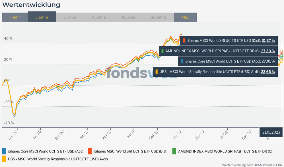The width and height of the screenshot is (284, 167).
Task: Toggle iShares Core MSCI World (Acc) legend label
Action: pyautogui.click(x=46, y=151)
